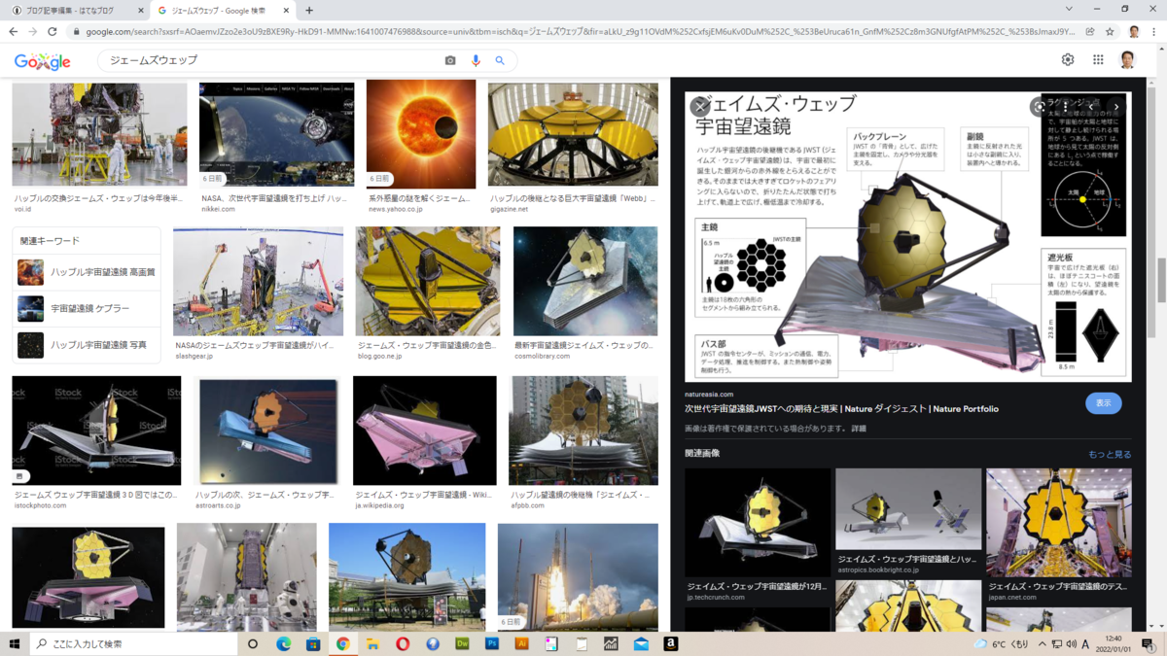Select related keyword 宇宙望遠鏡 ケプラー
Viewport: 1167px width, 656px height.
(87, 308)
